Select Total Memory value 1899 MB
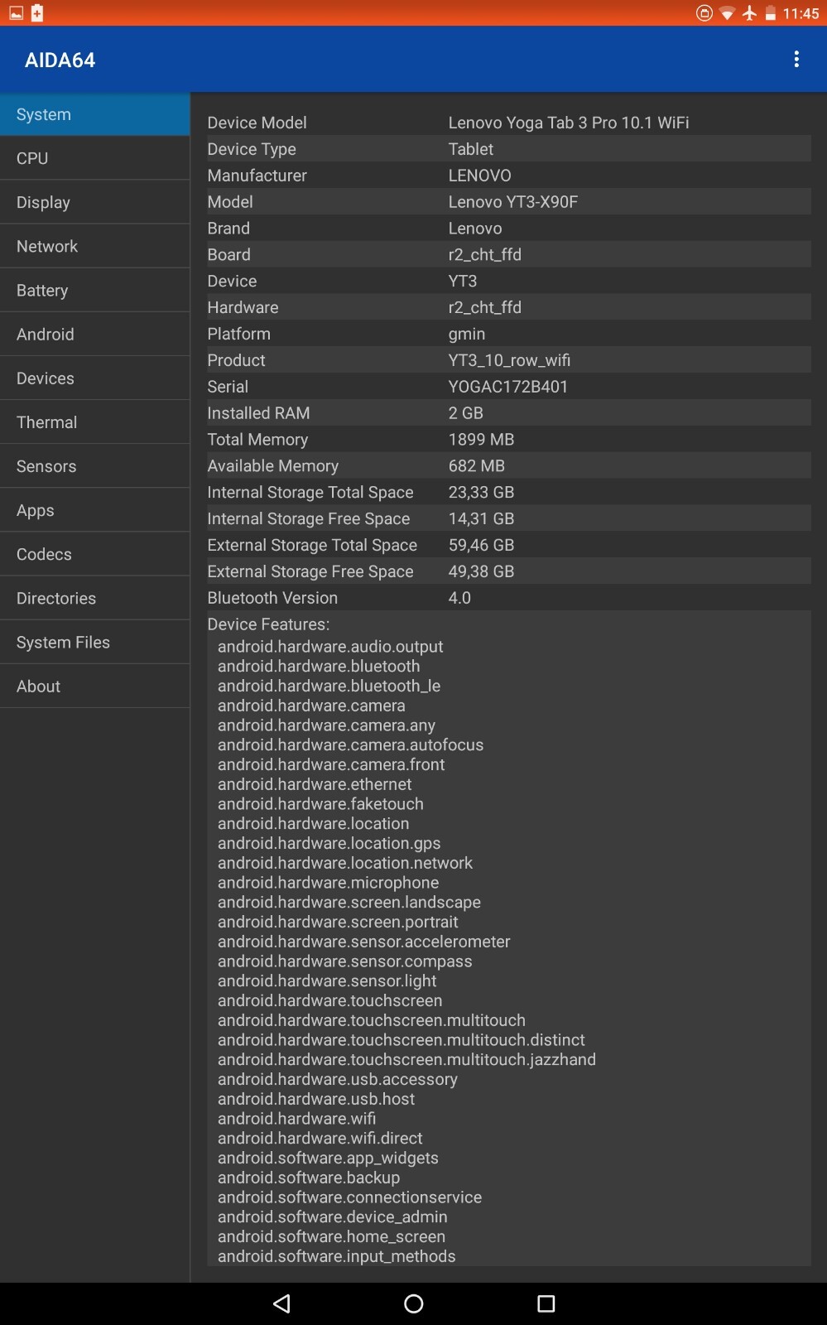Screen dimensions: 827x1325 [482, 440]
